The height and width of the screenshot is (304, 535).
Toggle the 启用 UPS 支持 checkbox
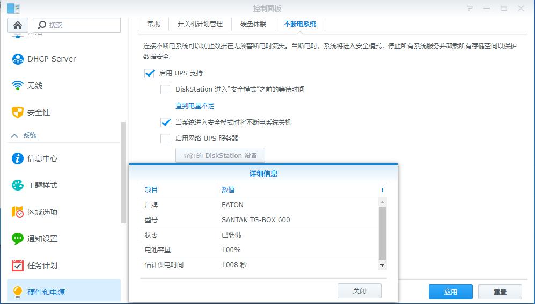[149, 73]
